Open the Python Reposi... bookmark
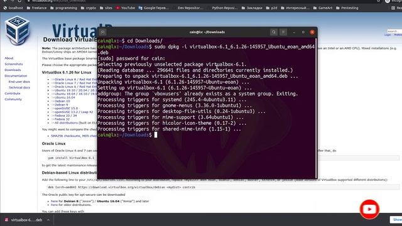 225,8
